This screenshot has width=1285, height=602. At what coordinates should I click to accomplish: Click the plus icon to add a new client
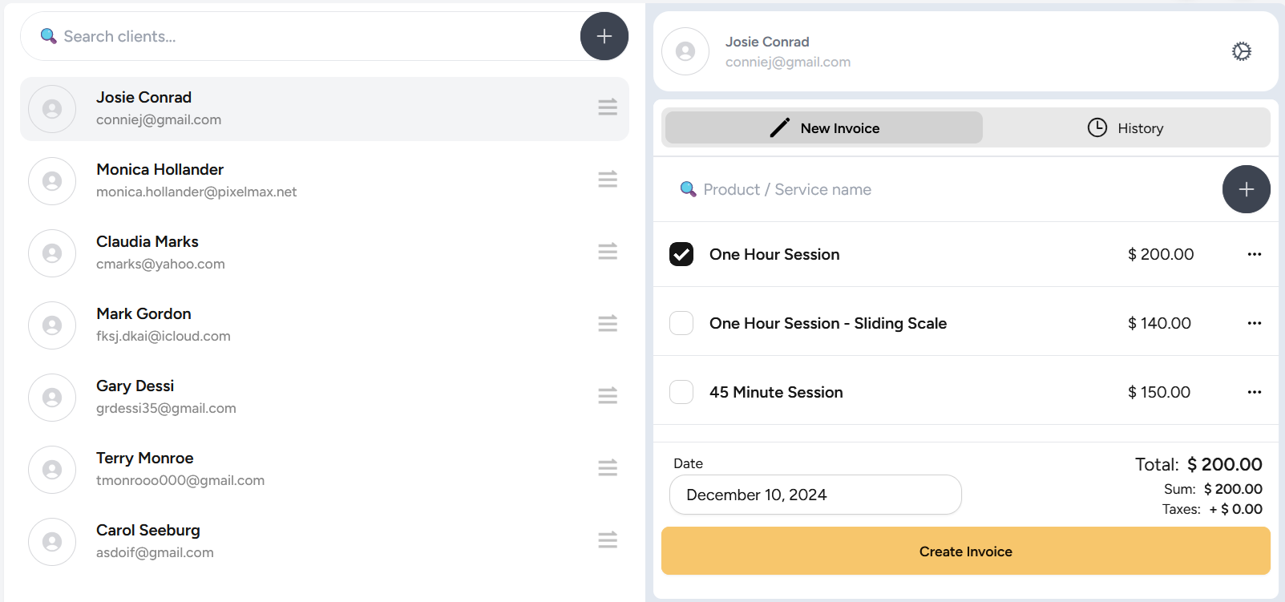(x=604, y=36)
